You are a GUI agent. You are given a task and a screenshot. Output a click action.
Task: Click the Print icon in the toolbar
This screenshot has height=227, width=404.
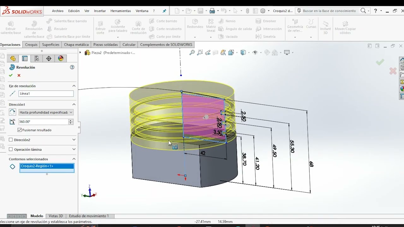click(x=212, y=11)
